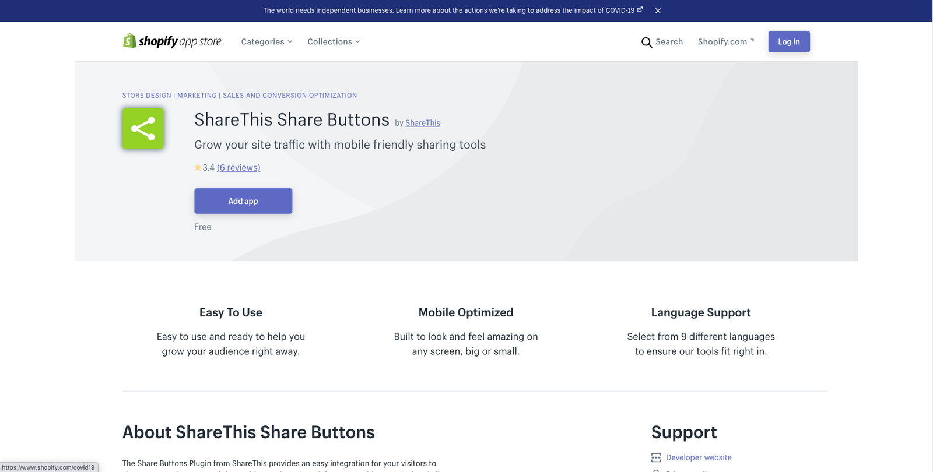Open the COVID-19 actions link in banner
This screenshot has height=472, width=933.
point(453,10)
